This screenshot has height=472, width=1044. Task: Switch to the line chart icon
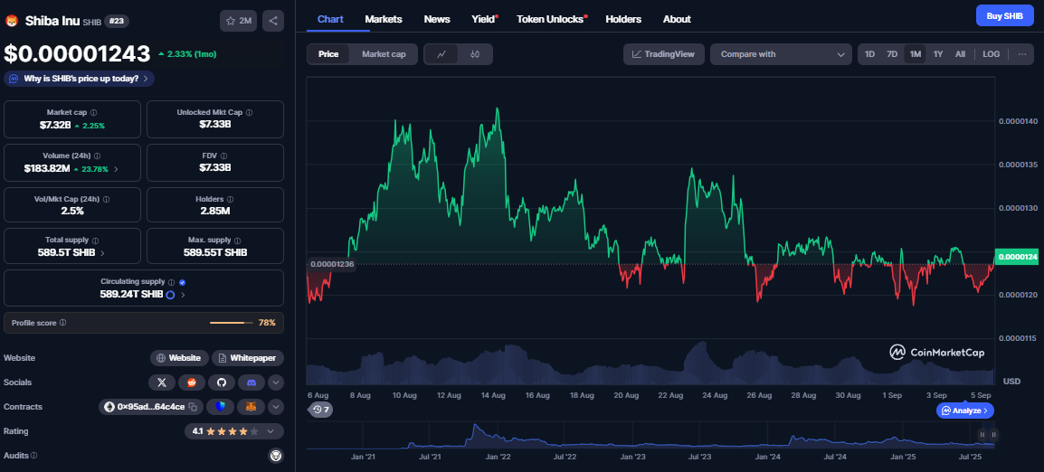[x=441, y=54]
